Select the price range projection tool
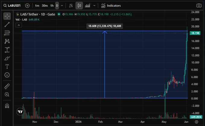Image resolution: width=205 pixels, height=126 pixels. tap(7, 50)
